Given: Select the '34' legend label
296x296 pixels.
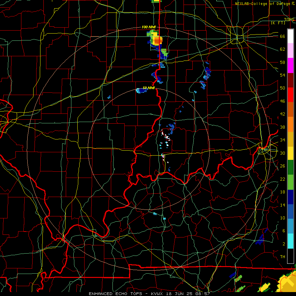Looking at the screenshot, I should 283,140.
